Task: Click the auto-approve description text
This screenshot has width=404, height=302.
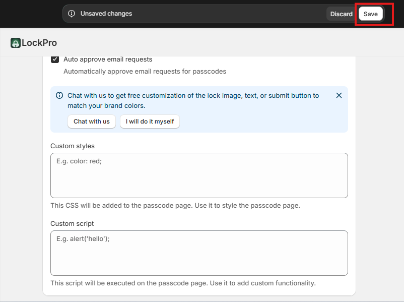Action: 145,71
